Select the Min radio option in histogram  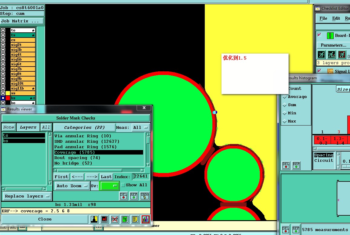tap(285, 113)
